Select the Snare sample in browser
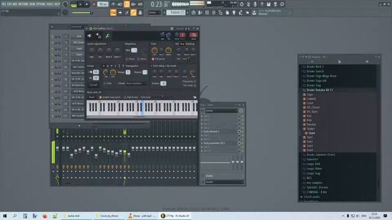Viewport: 392px width, 220px height. coord(311,133)
